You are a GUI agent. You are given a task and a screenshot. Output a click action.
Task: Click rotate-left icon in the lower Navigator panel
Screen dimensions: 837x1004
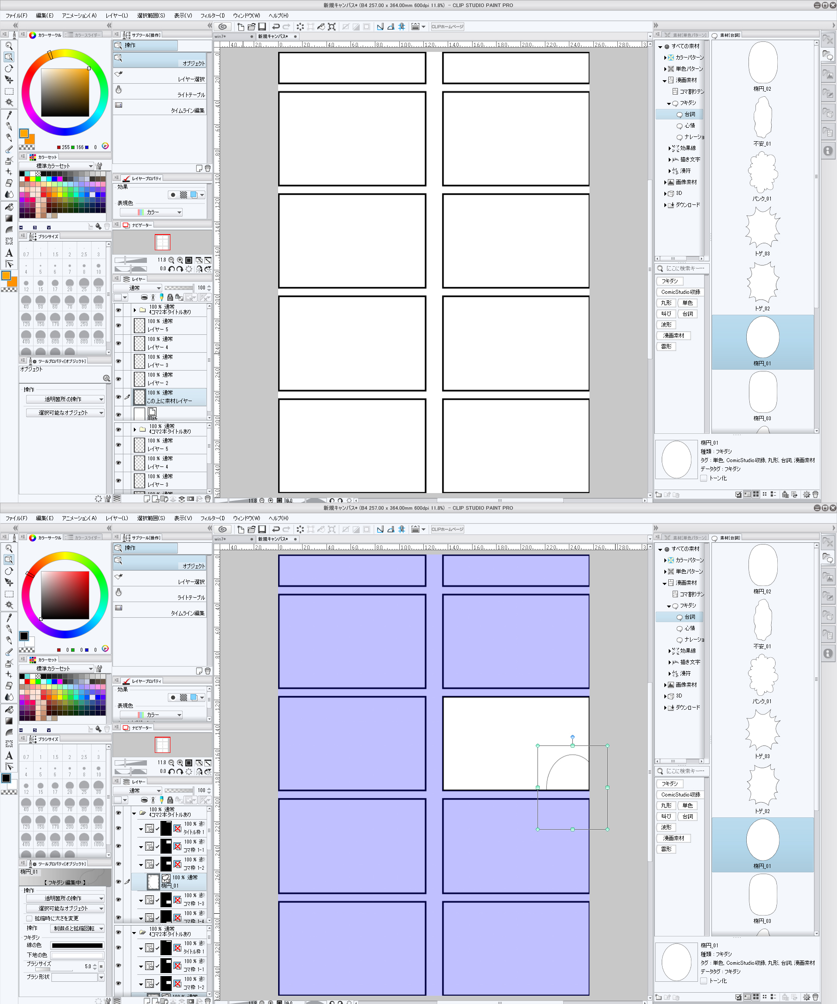171,772
